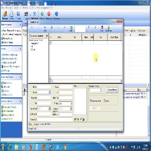Image resolution: width=151 pixels, height=151 pixels.
Task: Click the magenta Import icon in Employee List toolbar
Action: tap(102, 29)
